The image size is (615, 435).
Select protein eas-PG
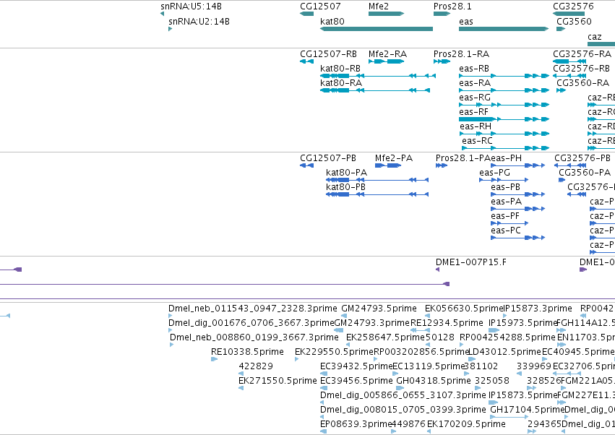point(504,180)
